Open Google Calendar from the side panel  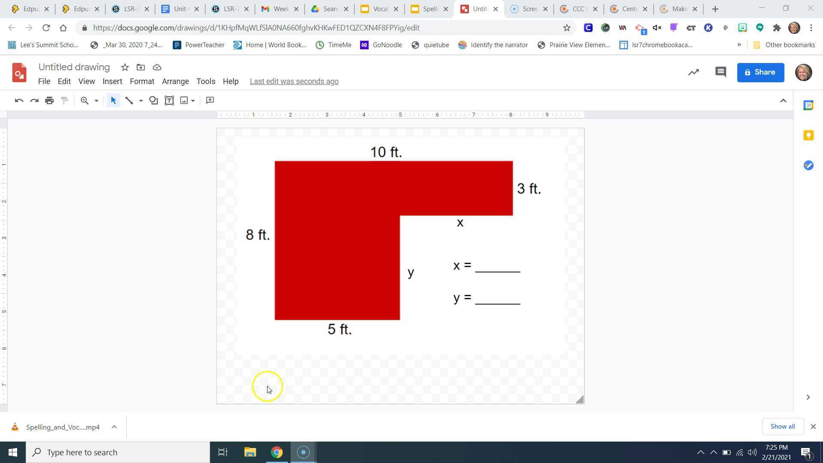(808, 105)
